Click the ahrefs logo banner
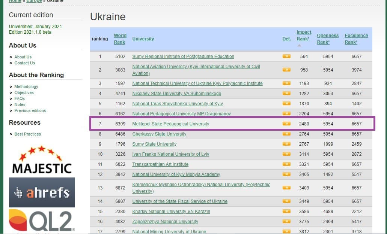Screen dimensions: 387x234 point(42,192)
